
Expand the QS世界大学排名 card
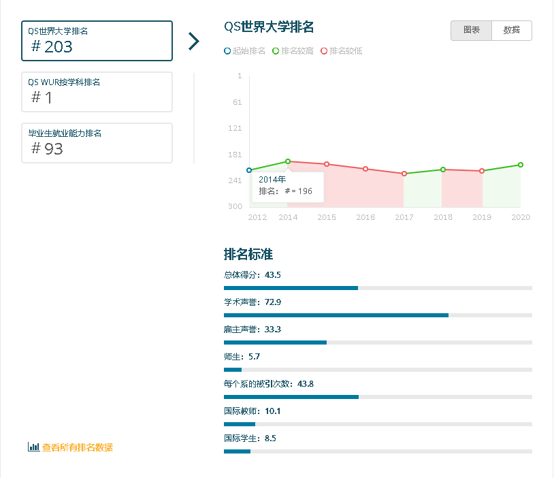pyautogui.click(x=97, y=41)
